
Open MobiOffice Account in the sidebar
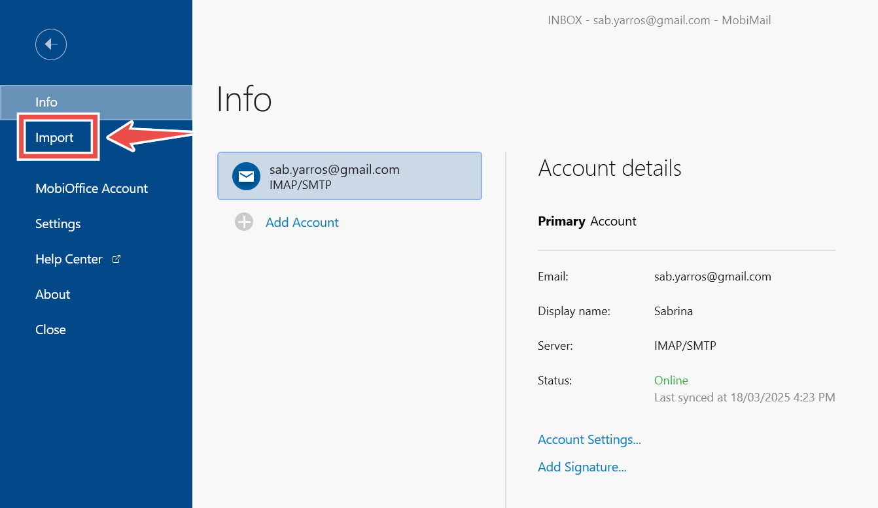(x=92, y=188)
